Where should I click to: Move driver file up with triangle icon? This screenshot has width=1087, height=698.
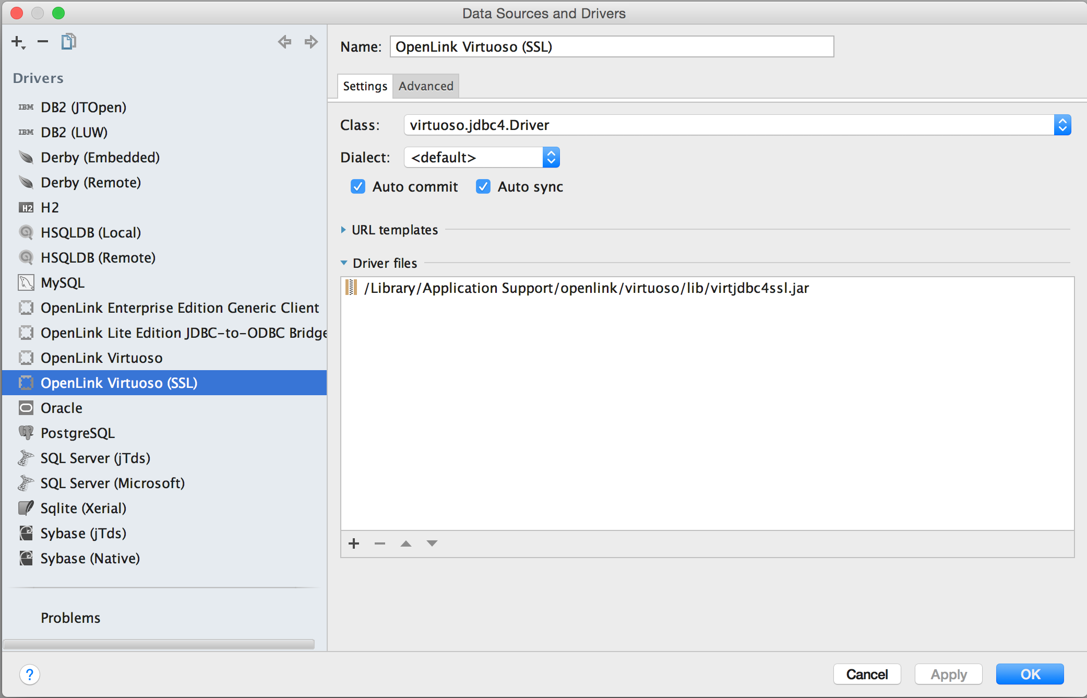pos(406,543)
